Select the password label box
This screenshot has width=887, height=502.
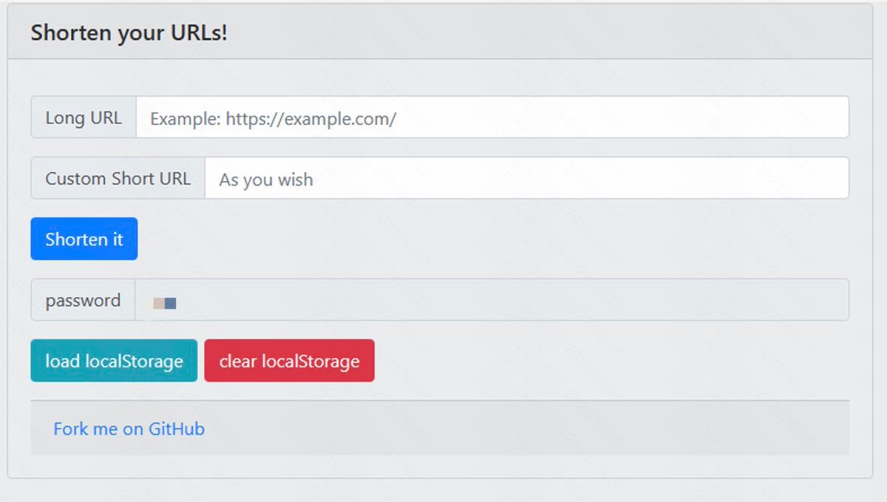(83, 300)
